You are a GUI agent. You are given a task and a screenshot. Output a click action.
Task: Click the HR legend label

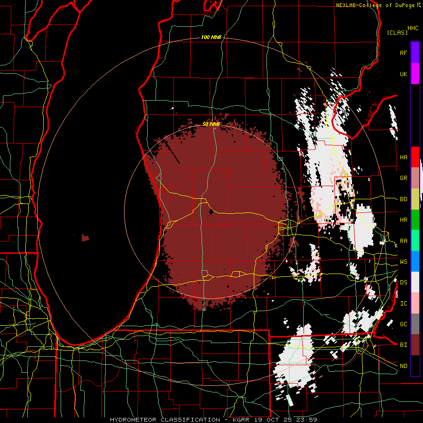[403, 220]
